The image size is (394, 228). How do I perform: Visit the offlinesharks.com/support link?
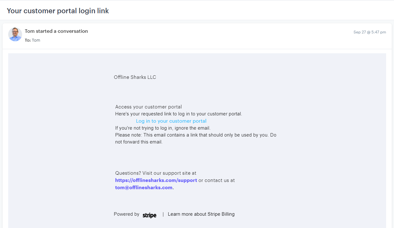coord(156,180)
